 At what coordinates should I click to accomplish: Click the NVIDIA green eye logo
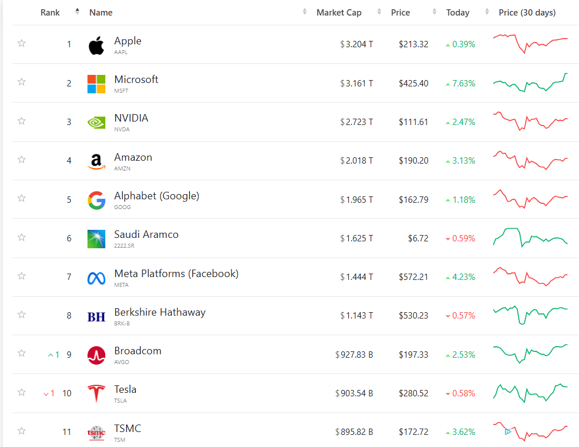click(x=96, y=123)
